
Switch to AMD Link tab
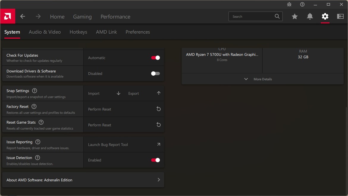click(106, 32)
